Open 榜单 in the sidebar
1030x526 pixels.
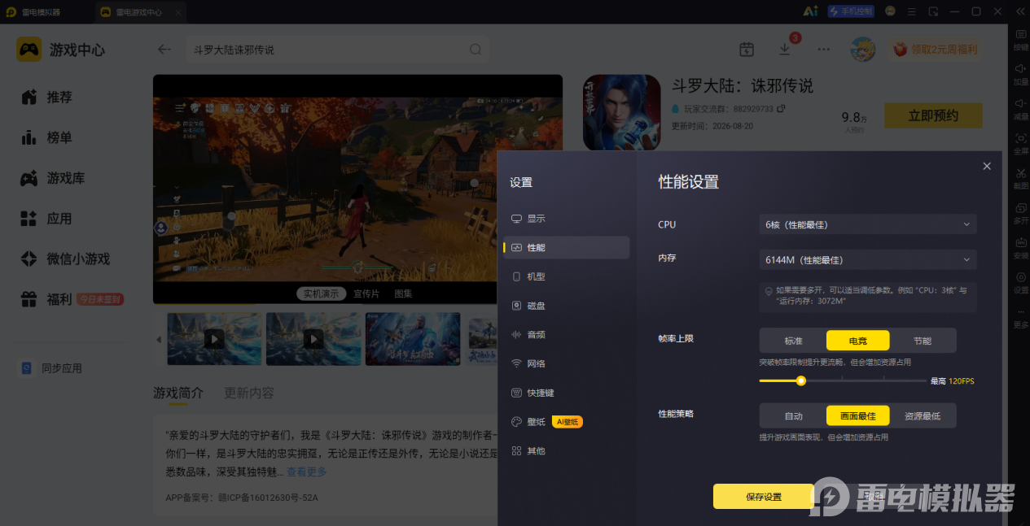coord(46,137)
